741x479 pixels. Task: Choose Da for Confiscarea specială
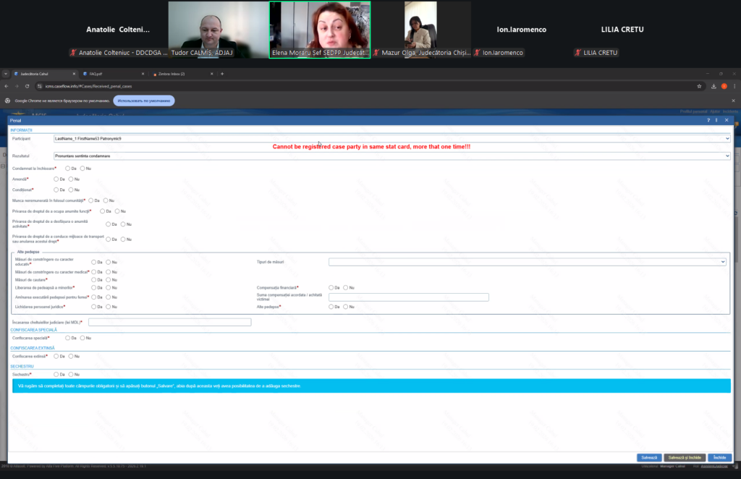click(68, 338)
